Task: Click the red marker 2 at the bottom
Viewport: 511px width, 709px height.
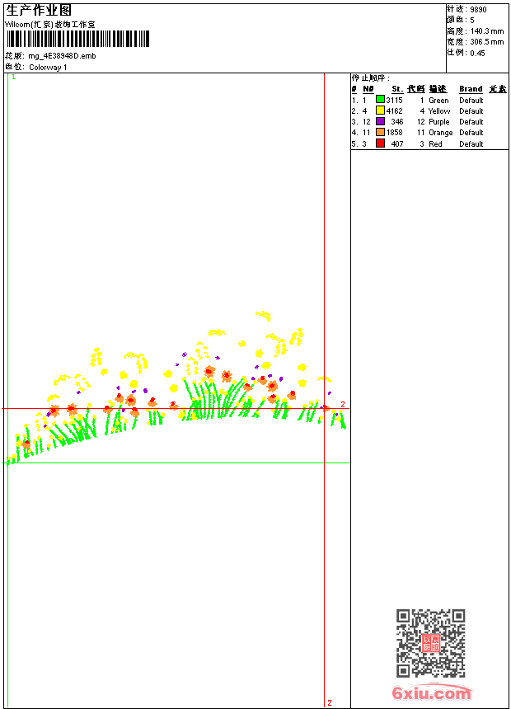Action: [x=329, y=703]
